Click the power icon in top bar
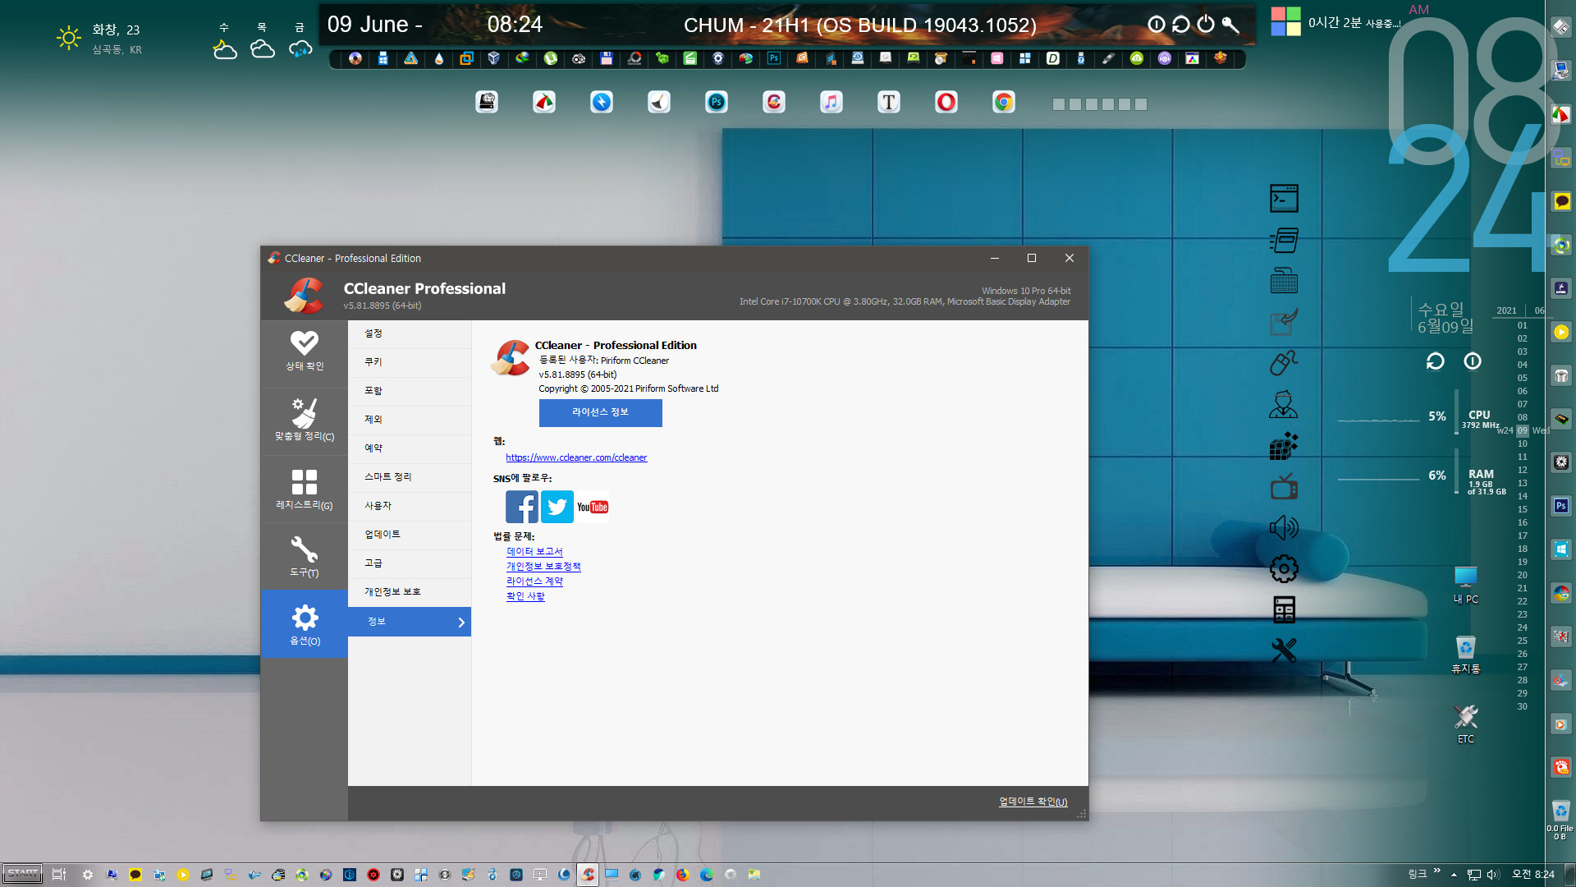This screenshot has height=887, width=1576. 1206,25
